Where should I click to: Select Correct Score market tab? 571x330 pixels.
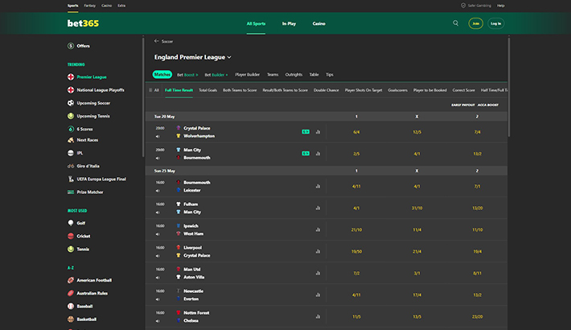pyautogui.click(x=463, y=90)
